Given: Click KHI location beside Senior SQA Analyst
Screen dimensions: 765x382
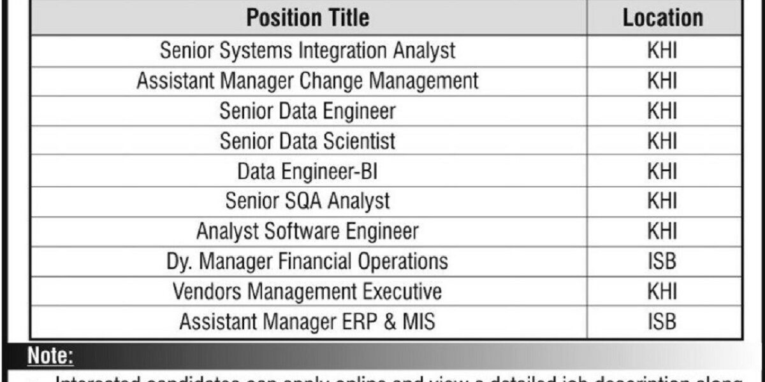Looking at the screenshot, I should pyautogui.click(x=662, y=201).
